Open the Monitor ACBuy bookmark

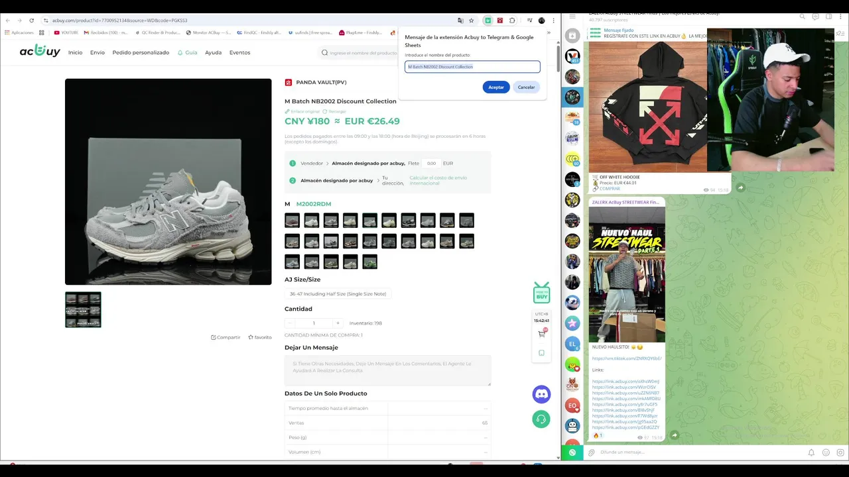(208, 32)
